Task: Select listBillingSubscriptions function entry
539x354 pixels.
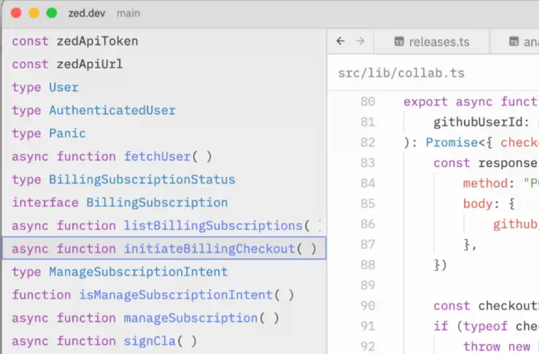Action: [x=164, y=225]
